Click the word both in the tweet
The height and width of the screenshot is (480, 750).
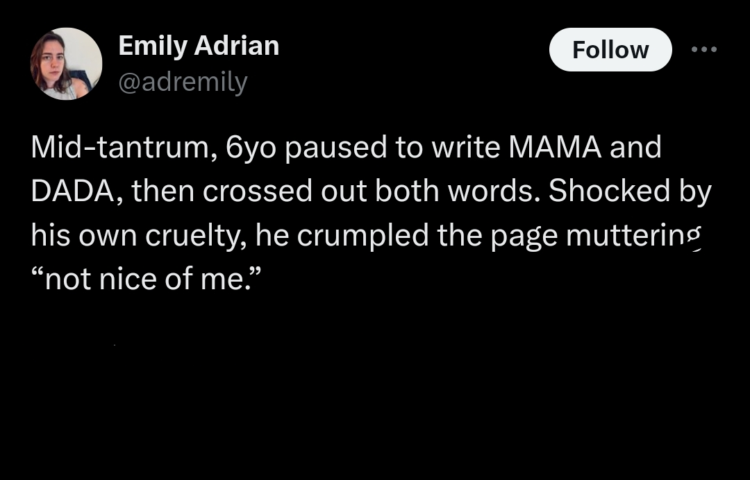tap(406, 191)
